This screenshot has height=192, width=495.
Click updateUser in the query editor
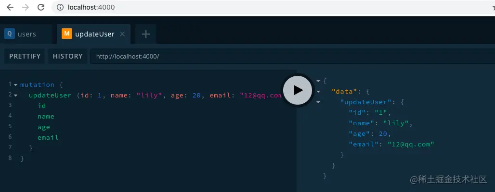point(50,96)
